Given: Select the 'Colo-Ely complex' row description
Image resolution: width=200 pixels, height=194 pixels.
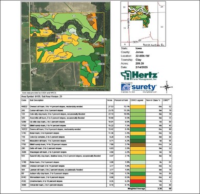Looking at the screenshot, I should pos(47,137).
